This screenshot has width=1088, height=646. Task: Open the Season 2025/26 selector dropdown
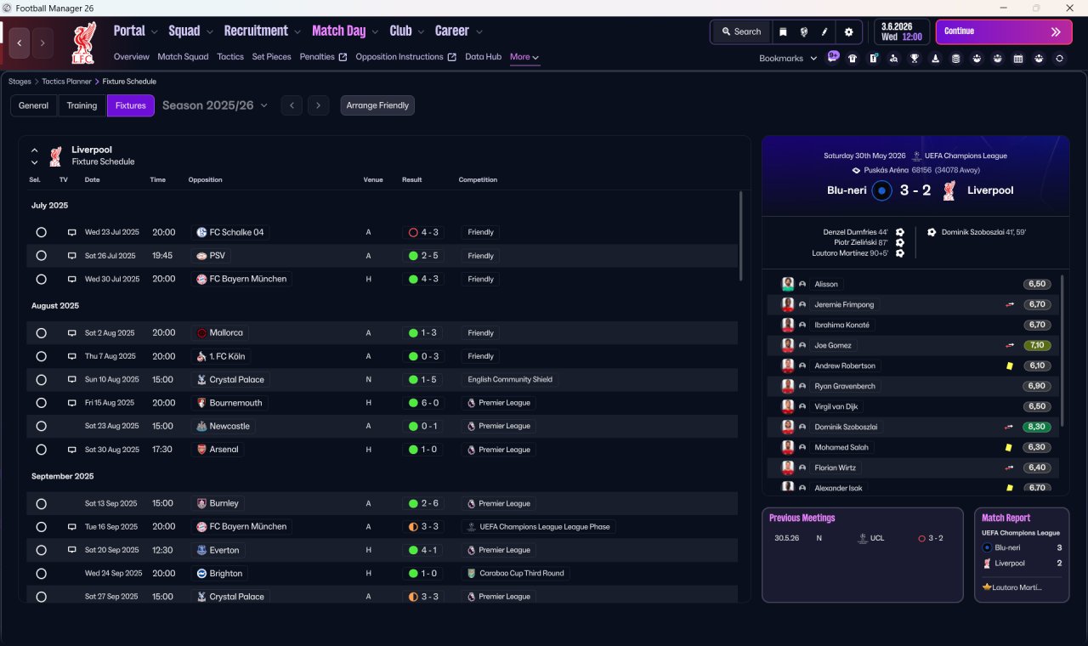point(214,105)
